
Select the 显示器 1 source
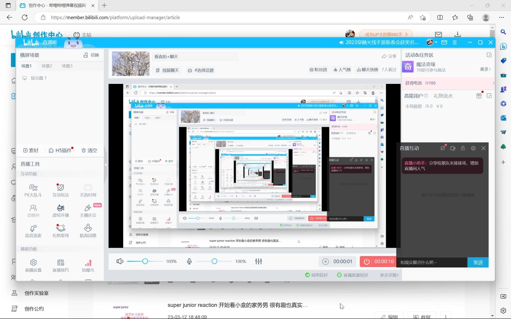pos(35,78)
